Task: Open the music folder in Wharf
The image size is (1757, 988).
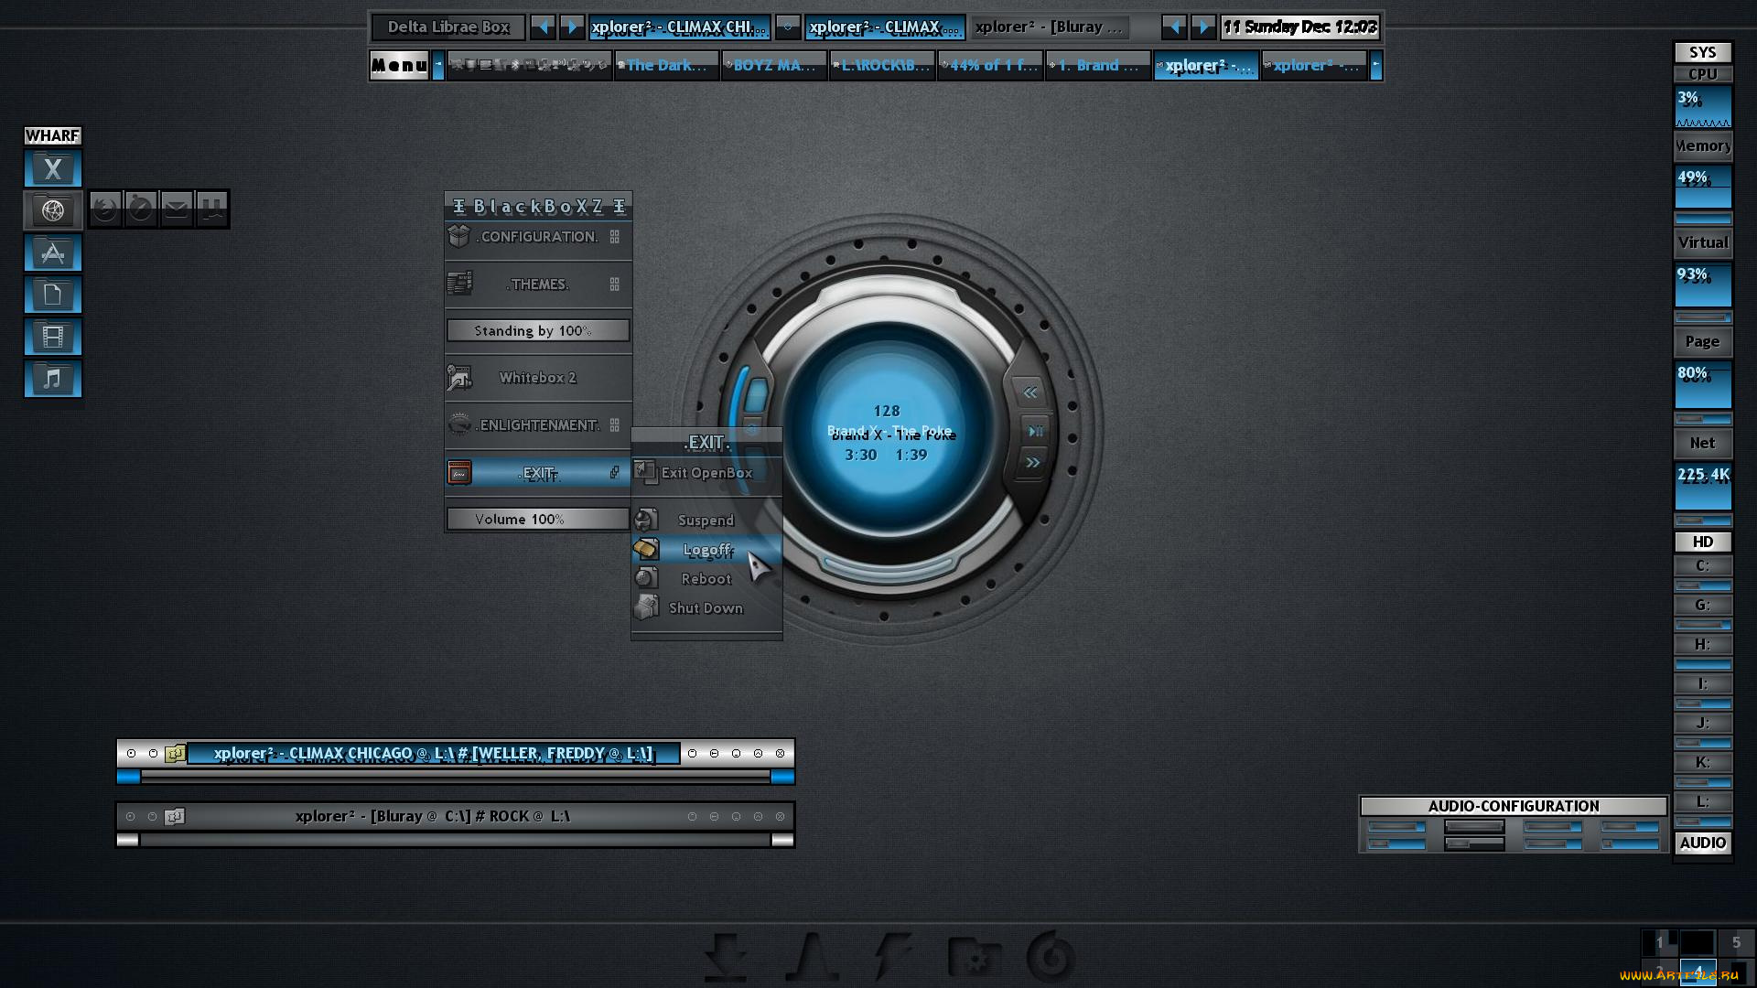Action: click(x=53, y=379)
